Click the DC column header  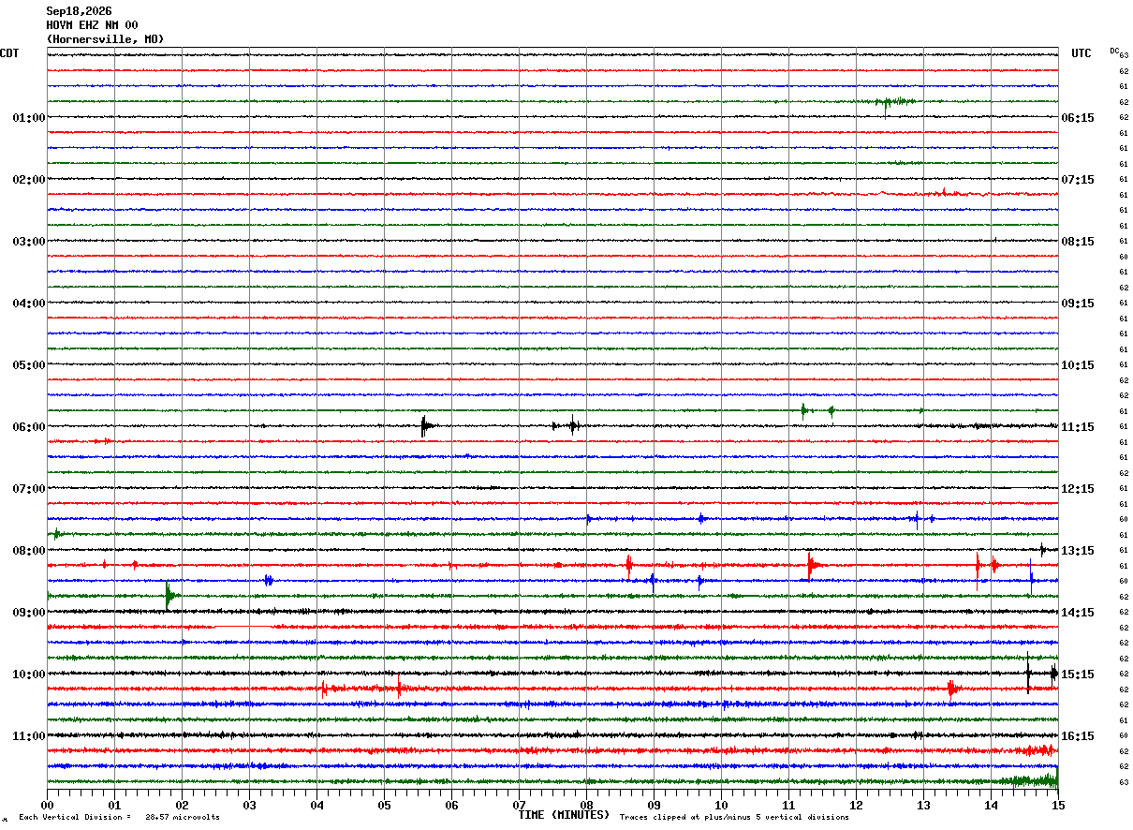1114,51
